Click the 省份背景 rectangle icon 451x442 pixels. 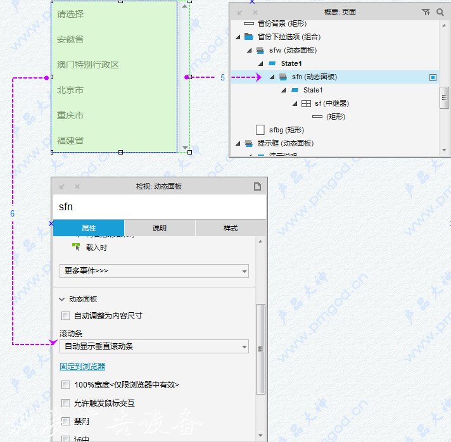[x=249, y=23]
